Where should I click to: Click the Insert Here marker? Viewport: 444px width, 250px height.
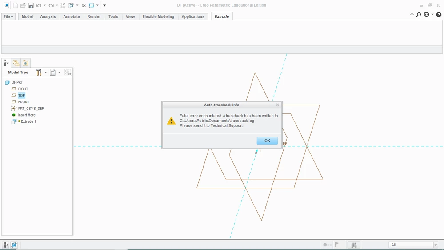pos(27,115)
